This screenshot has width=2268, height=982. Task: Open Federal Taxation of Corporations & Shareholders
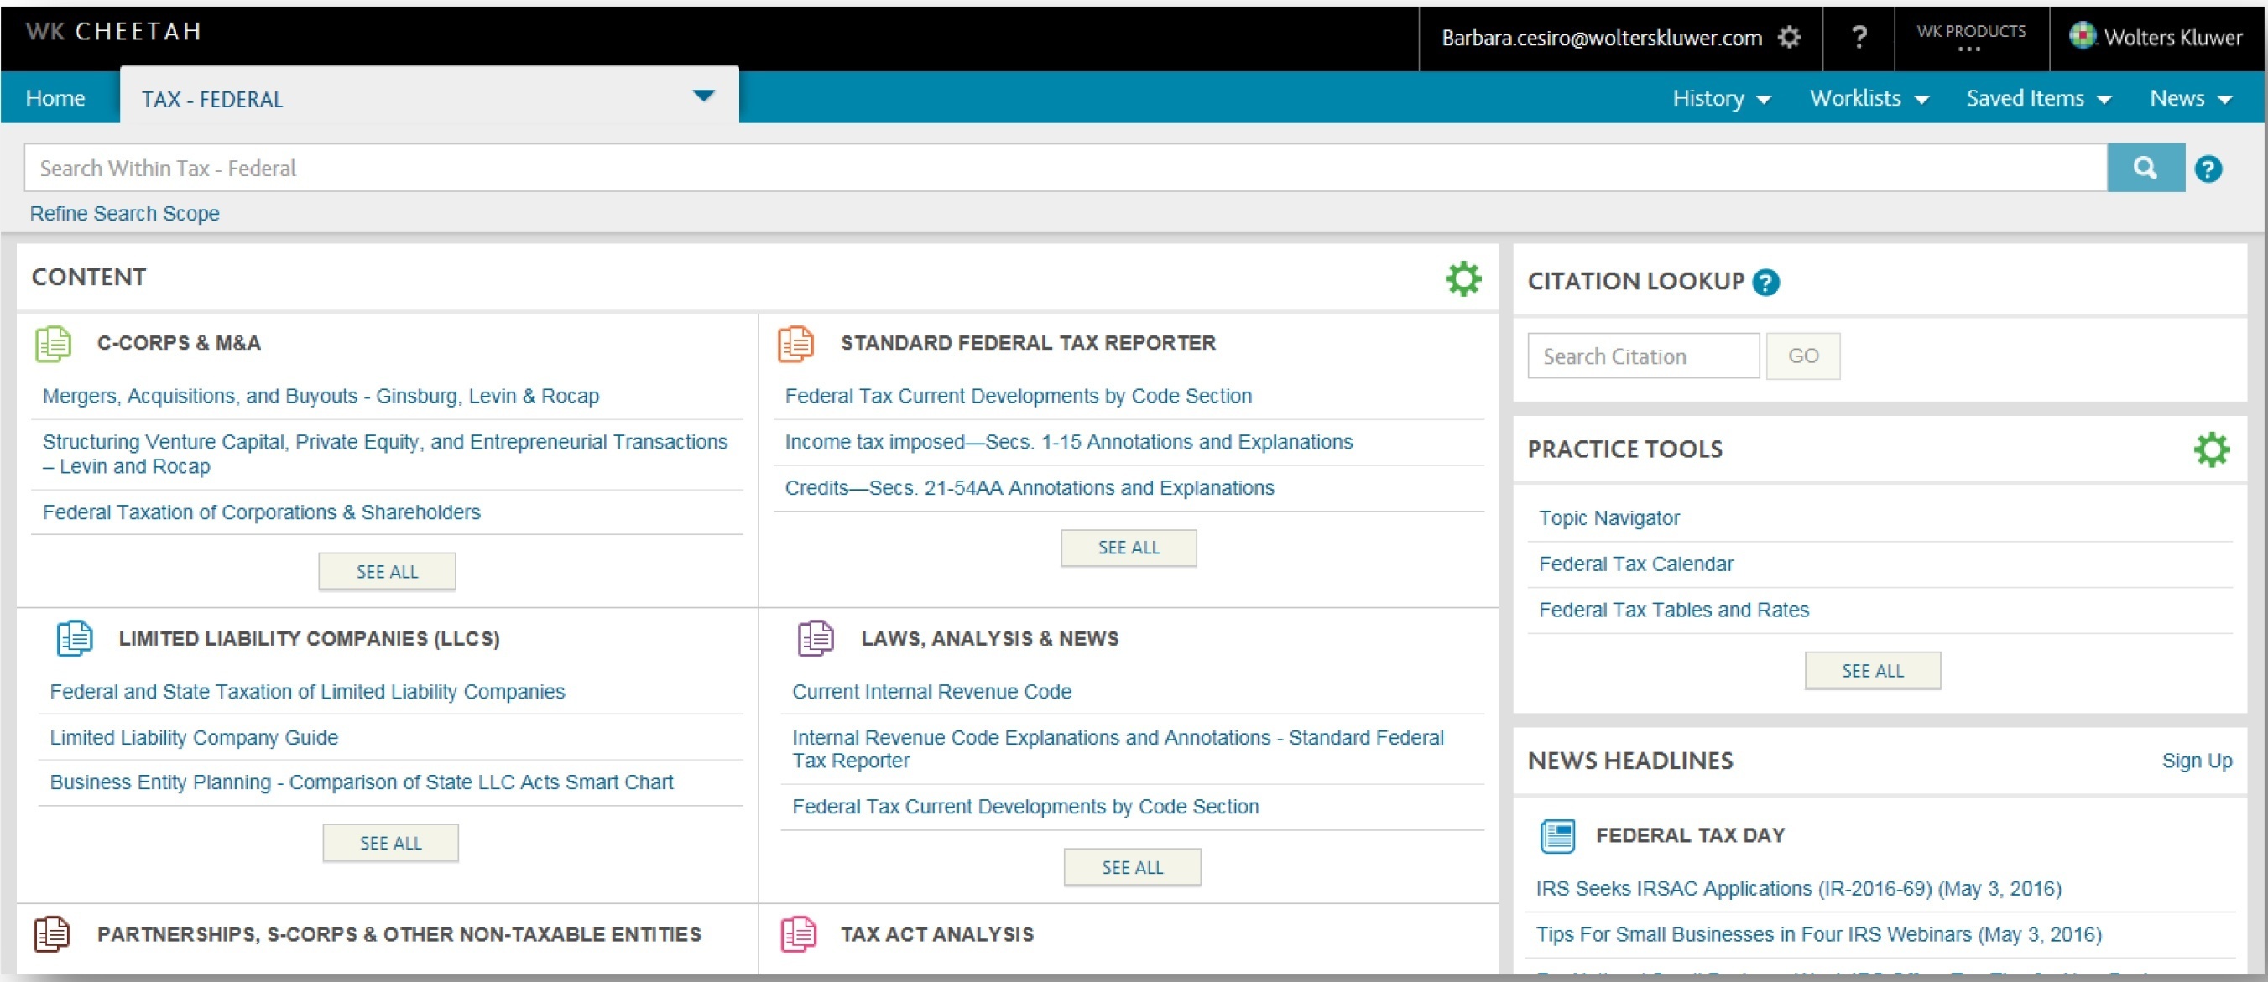click(x=262, y=512)
